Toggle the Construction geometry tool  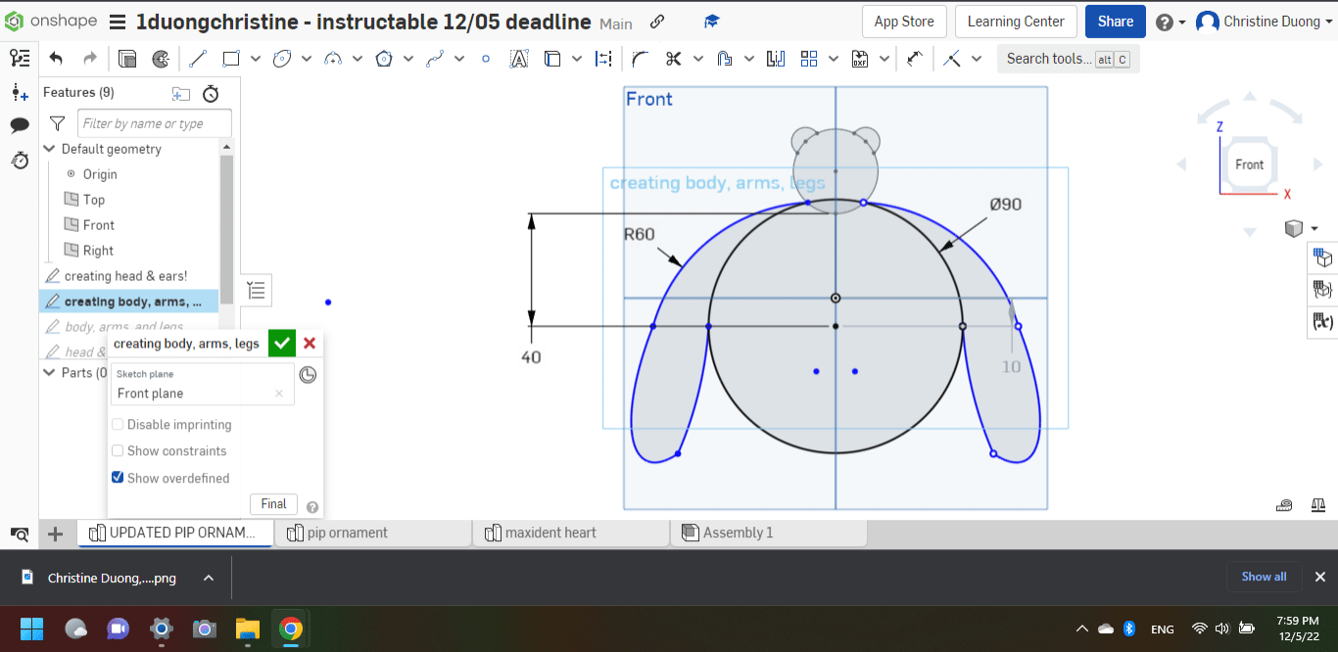click(x=603, y=59)
